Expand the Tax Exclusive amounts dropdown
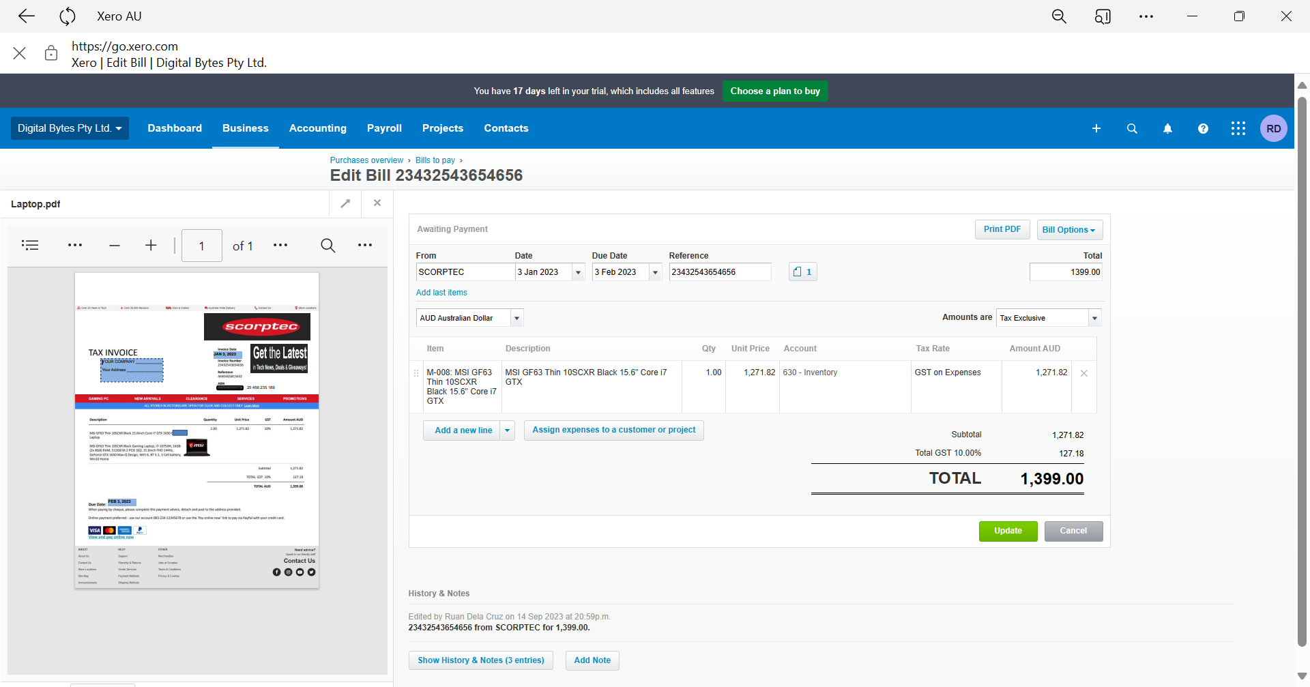 click(x=1095, y=318)
